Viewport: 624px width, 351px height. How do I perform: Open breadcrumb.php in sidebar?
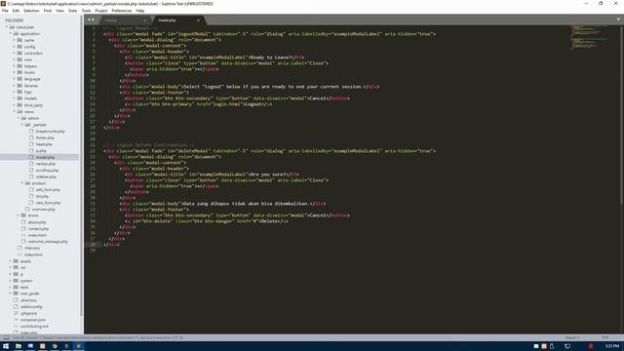[50, 131]
